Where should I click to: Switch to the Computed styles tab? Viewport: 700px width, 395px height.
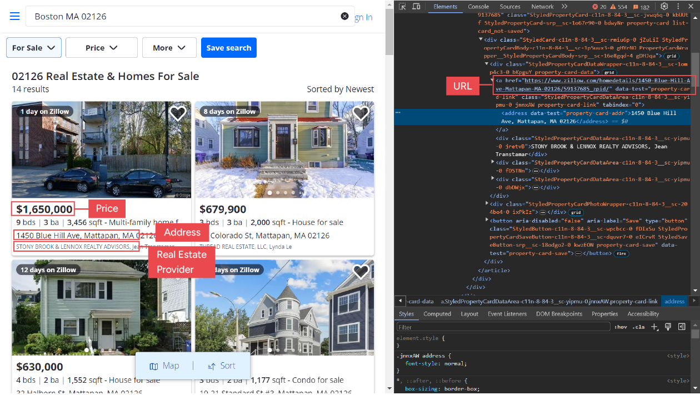[437, 314]
